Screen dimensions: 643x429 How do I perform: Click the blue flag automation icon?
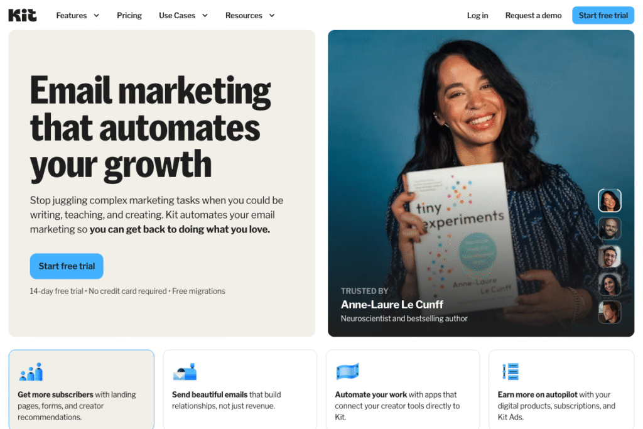coord(347,372)
